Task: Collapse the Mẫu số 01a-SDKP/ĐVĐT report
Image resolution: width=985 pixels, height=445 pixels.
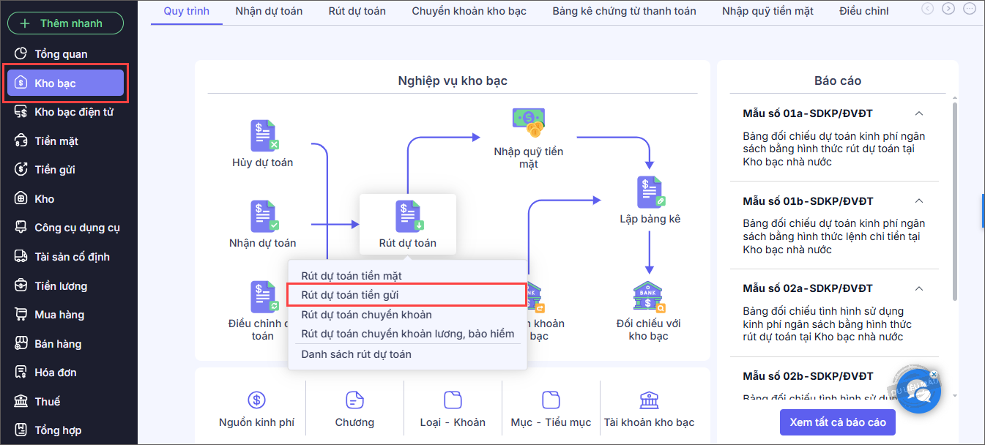Action: [x=919, y=113]
